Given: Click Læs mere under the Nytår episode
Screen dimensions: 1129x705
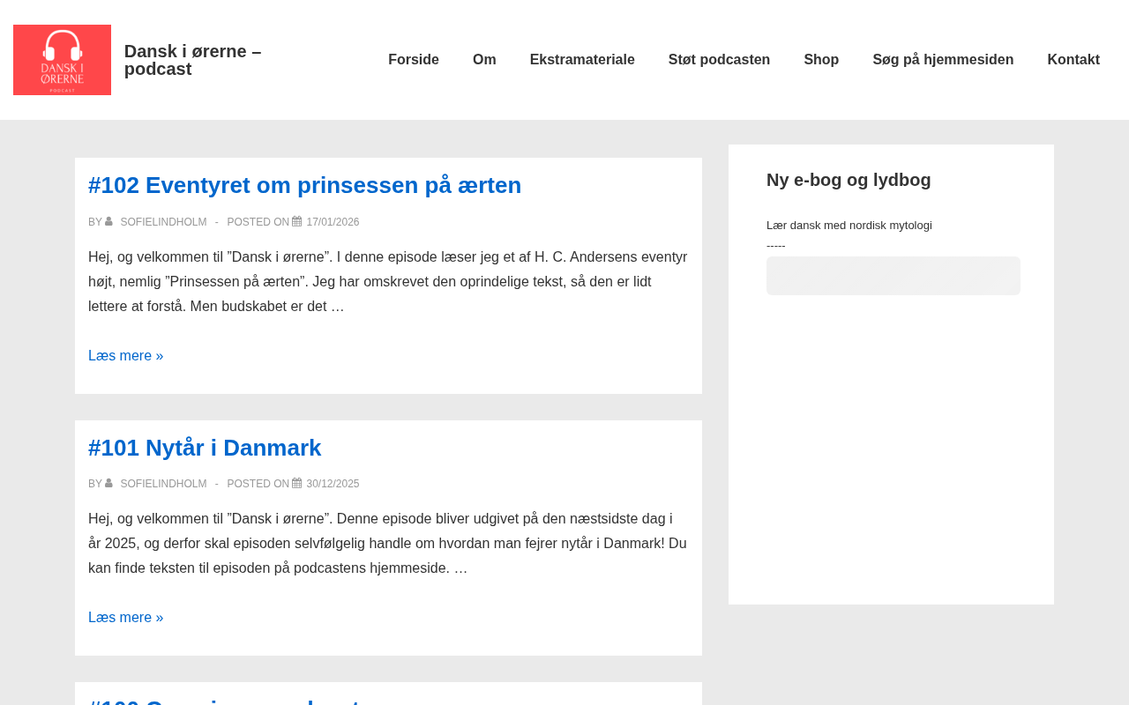Looking at the screenshot, I should click(125, 618).
